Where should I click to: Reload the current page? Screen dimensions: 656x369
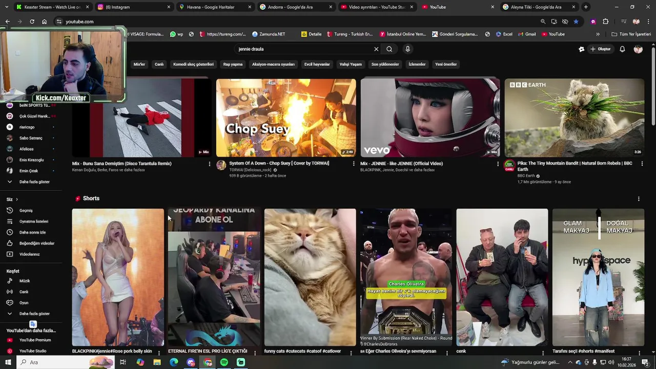(32, 22)
